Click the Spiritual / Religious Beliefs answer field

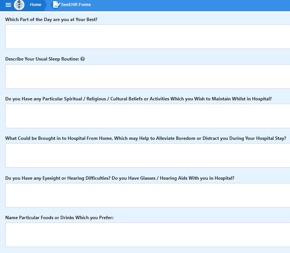[147, 116]
